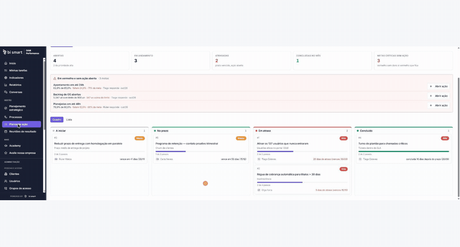460x247 pixels.
Task: Open card Reduzir prazo de entrega com homologação
Action: pyautogui.click(x=100, y=148)
